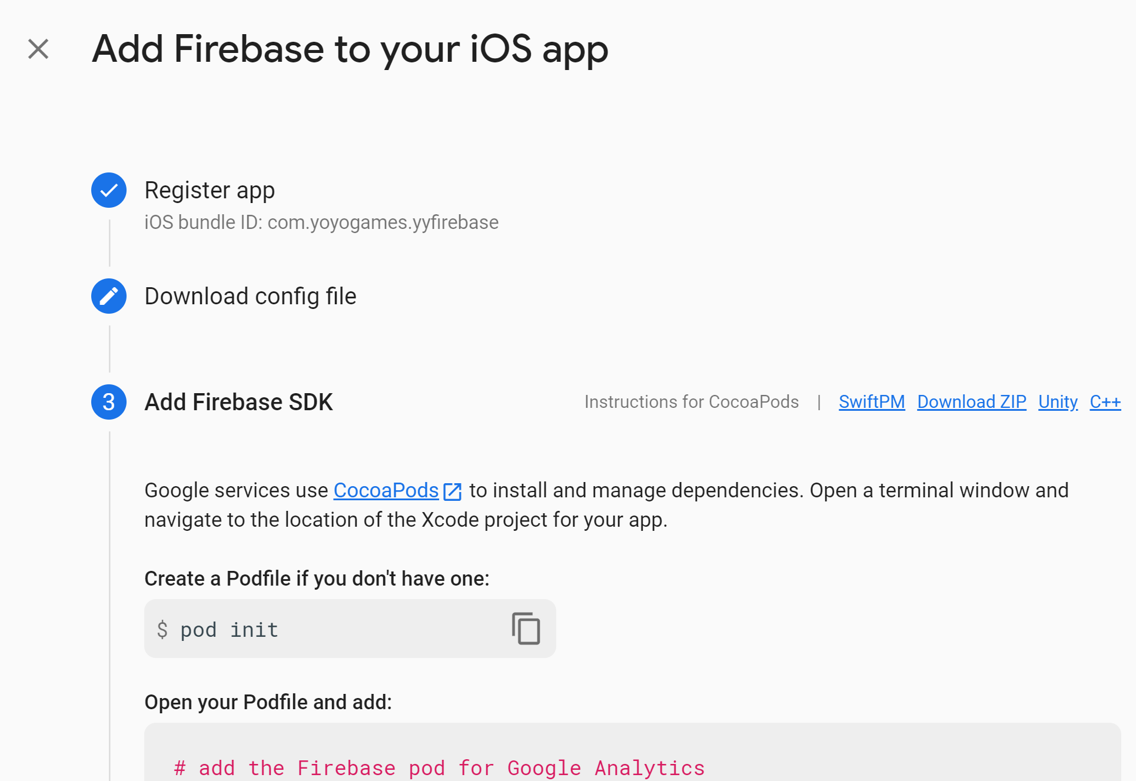Close the Add Firebase dialog
1136x781 pixels.
38,49
